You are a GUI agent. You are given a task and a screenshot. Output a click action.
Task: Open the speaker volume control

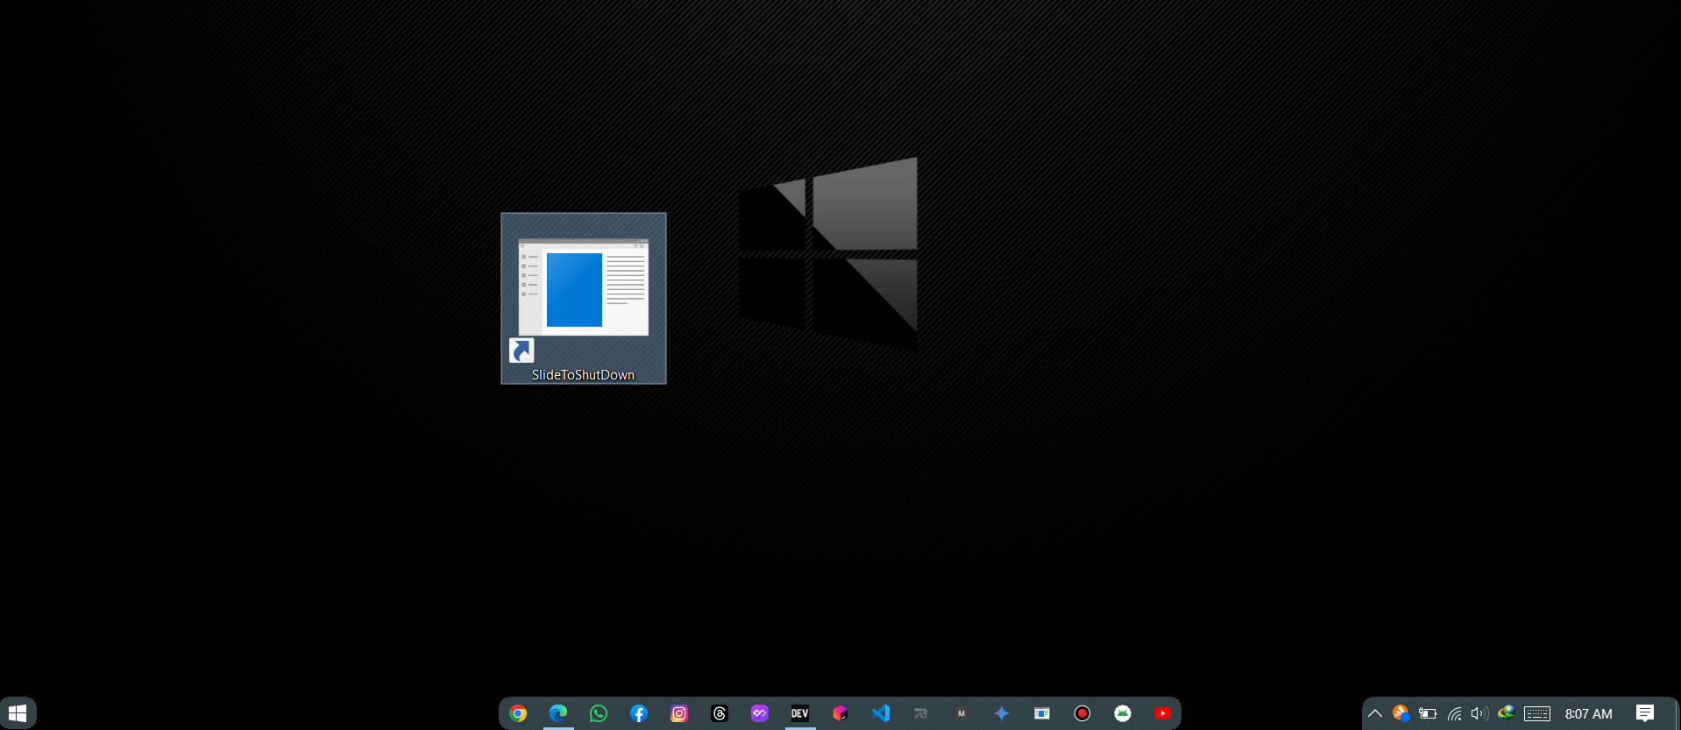(x=1479, y=713)
